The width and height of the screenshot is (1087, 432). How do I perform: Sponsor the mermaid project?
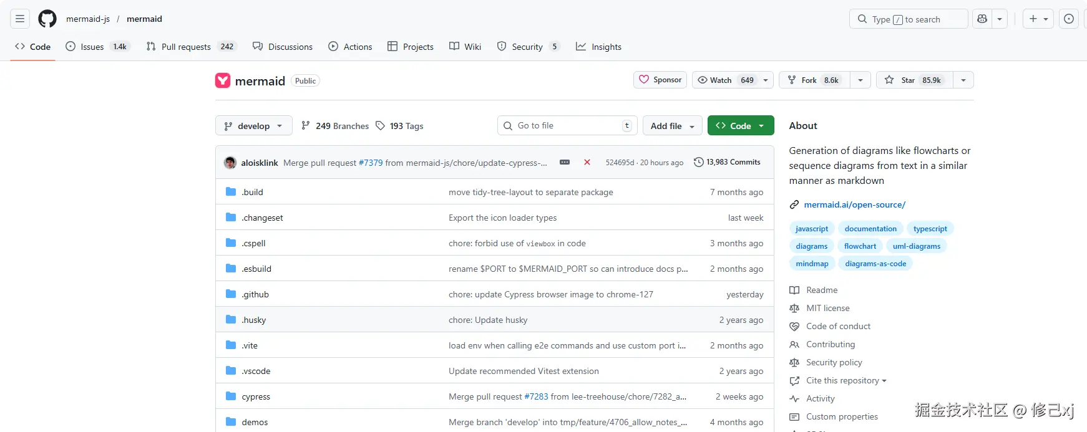point(660,80)
